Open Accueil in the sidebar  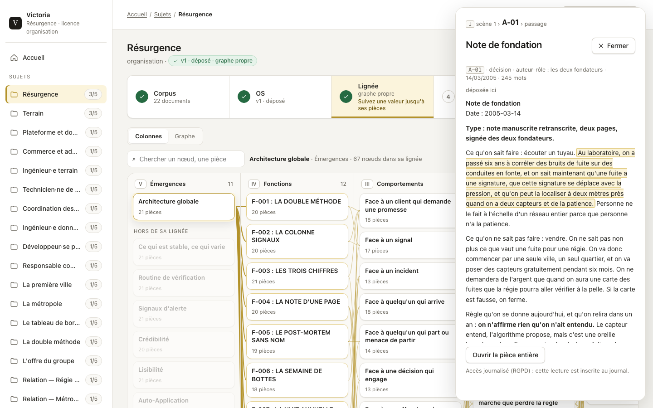(56, 58)
